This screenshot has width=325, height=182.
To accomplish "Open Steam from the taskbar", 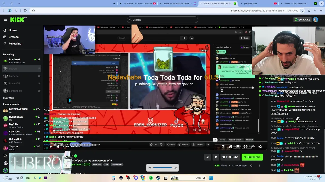I will 158,178.
